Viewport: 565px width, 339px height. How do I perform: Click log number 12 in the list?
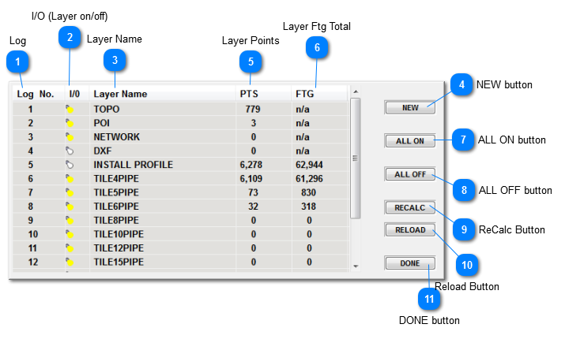coord(33,262)
